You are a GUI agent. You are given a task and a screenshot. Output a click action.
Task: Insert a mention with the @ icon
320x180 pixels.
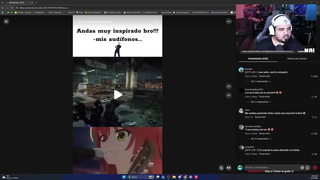[x=302, y=167]
